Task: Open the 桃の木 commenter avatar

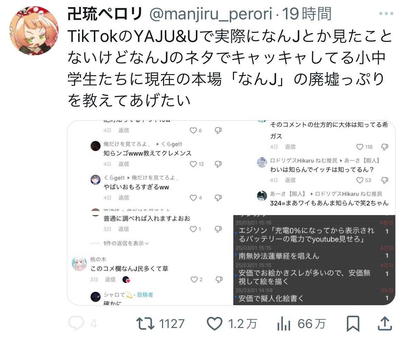Action: pos(79,264)
